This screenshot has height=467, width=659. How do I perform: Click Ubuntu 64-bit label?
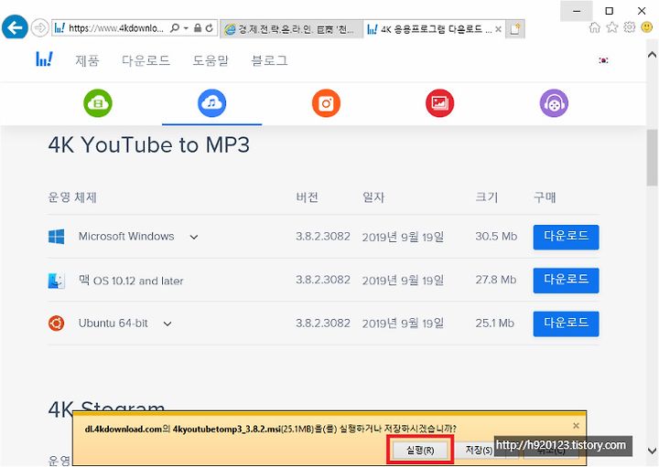[113, 324]
